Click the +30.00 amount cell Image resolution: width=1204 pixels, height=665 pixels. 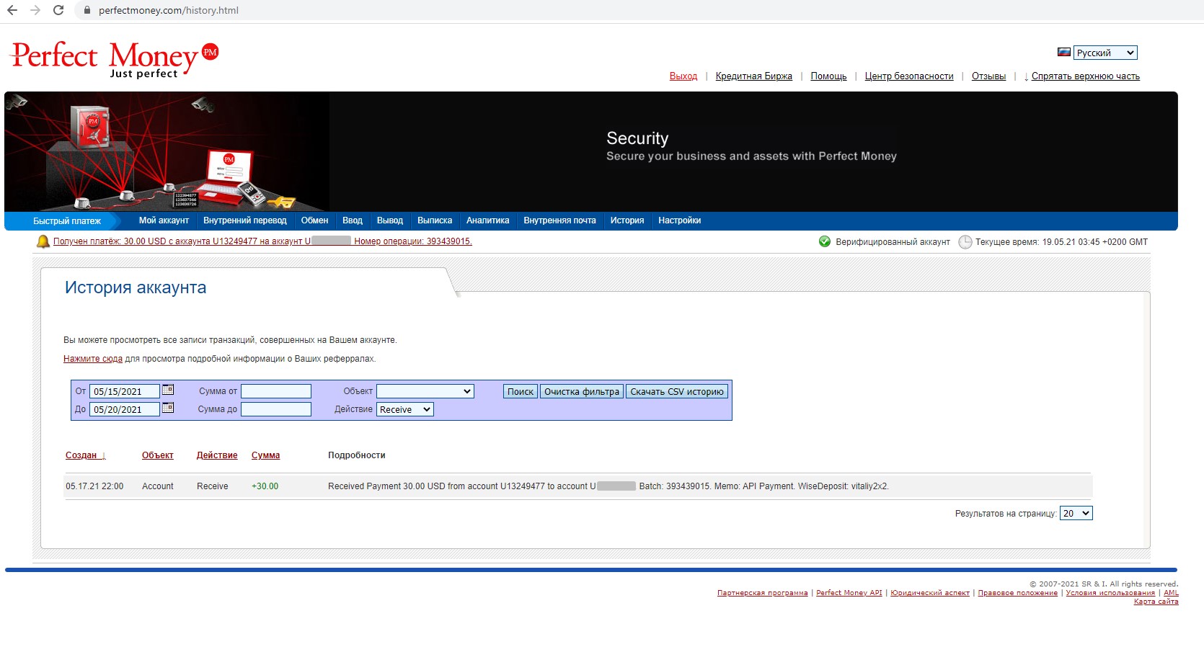point(265,486)
